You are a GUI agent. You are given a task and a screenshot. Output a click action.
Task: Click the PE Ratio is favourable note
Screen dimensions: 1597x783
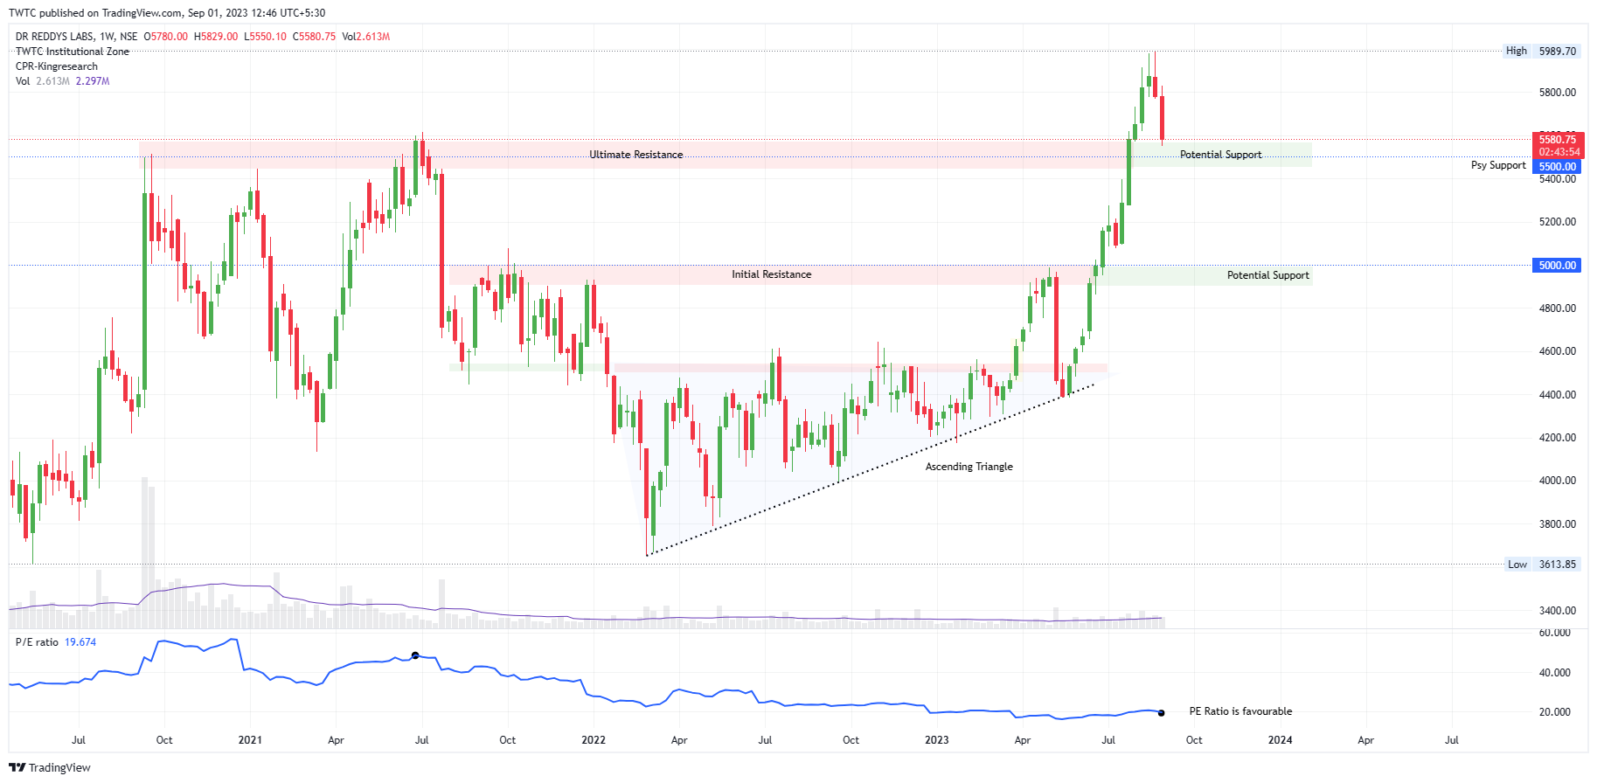[1240, 711]
